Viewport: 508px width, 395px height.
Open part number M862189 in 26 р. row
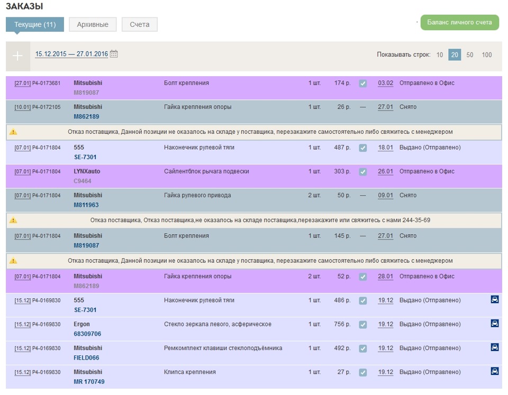(x=86, y=116)
